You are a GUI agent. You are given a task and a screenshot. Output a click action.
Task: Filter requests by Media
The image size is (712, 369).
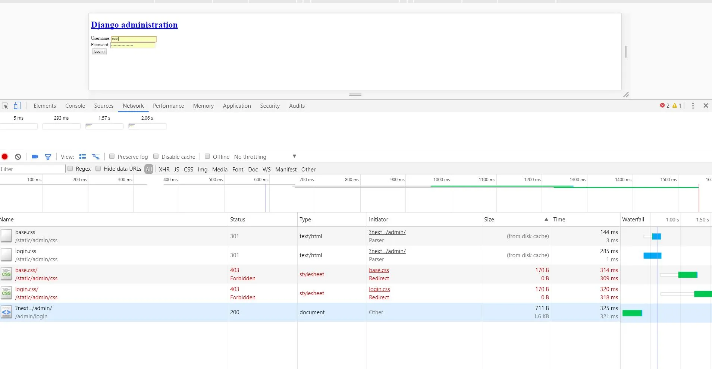click(x=220, y=169)
